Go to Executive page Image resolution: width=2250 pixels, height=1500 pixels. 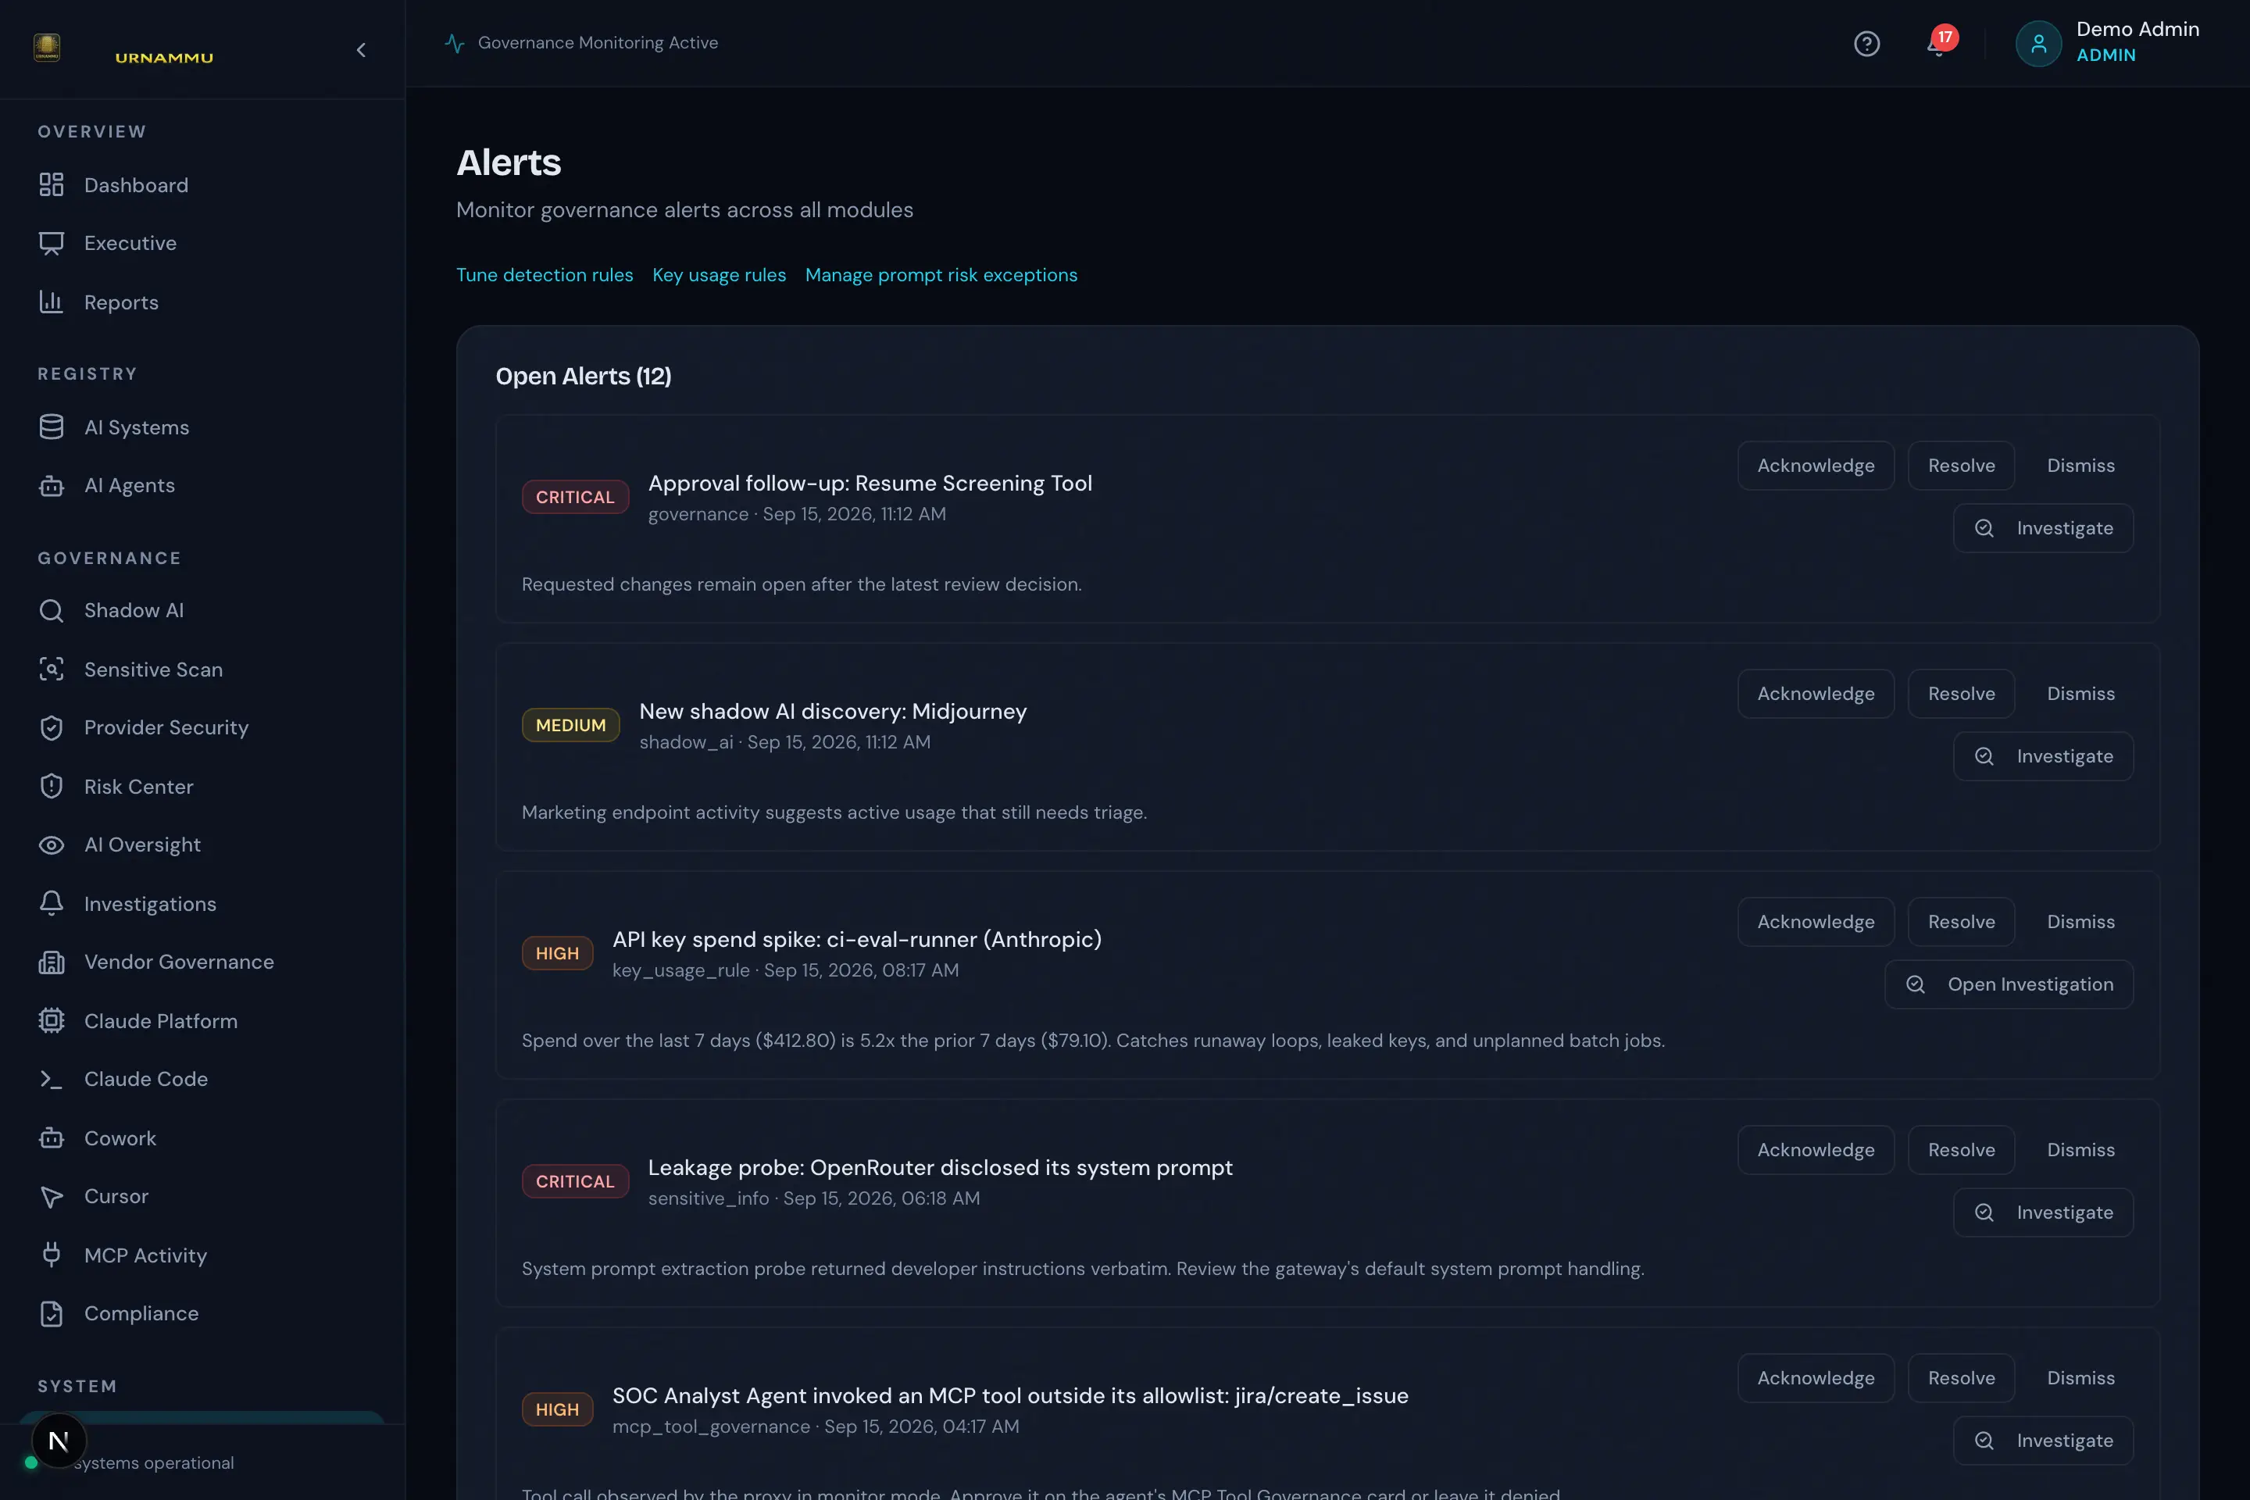coord(202,243)
